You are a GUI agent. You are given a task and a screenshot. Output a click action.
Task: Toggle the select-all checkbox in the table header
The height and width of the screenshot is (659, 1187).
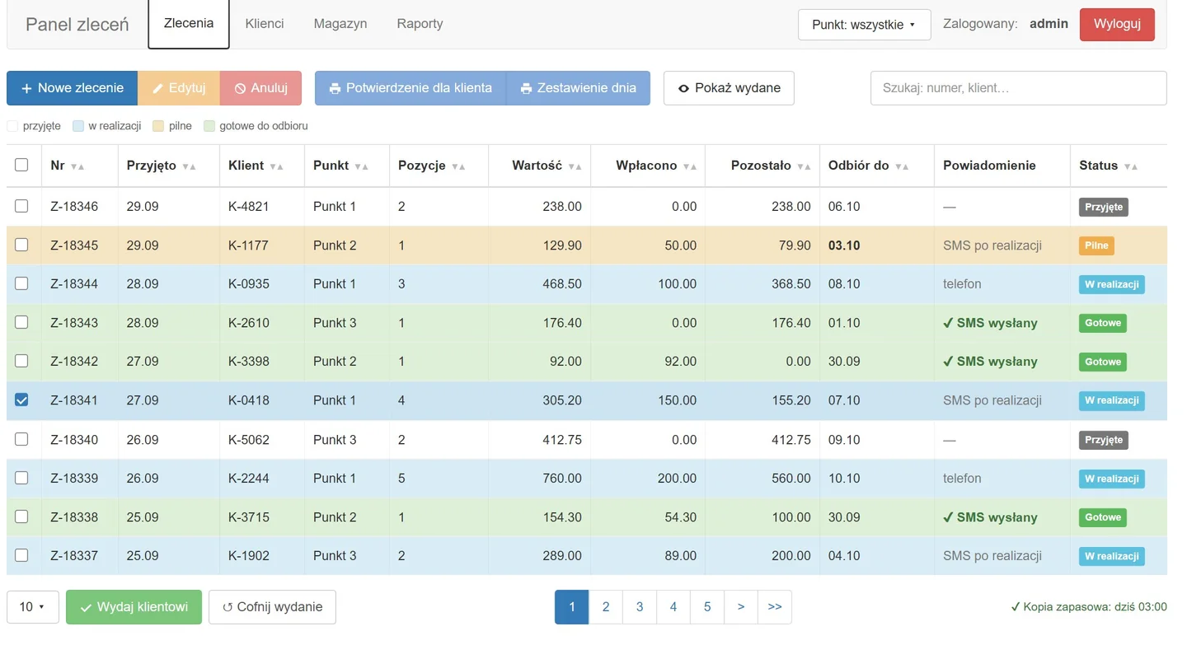pos(21,166)
